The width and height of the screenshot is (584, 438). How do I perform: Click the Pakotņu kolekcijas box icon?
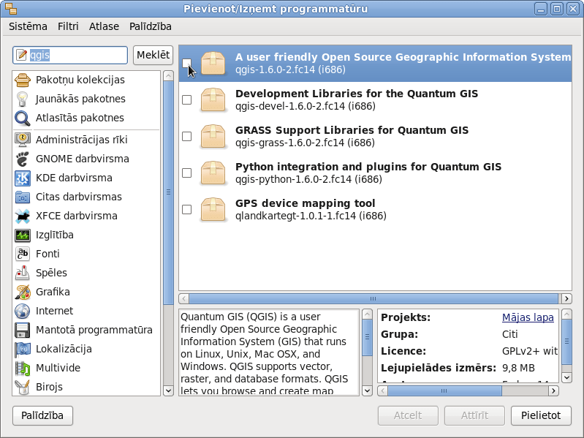(x=23, y=80)
